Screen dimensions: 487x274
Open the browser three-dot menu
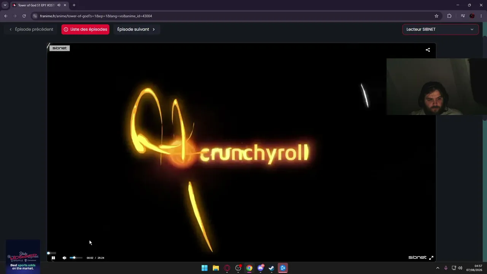[481, 16]
